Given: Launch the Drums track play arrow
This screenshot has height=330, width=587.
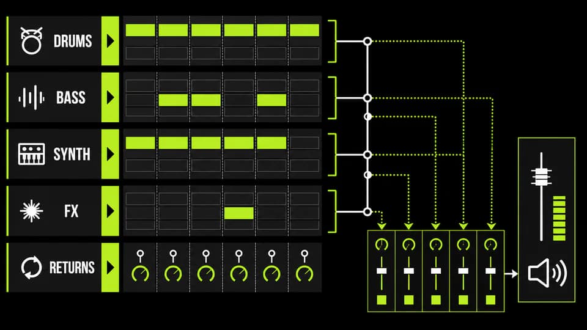Looking at the screenshot, I should point(110,41).
